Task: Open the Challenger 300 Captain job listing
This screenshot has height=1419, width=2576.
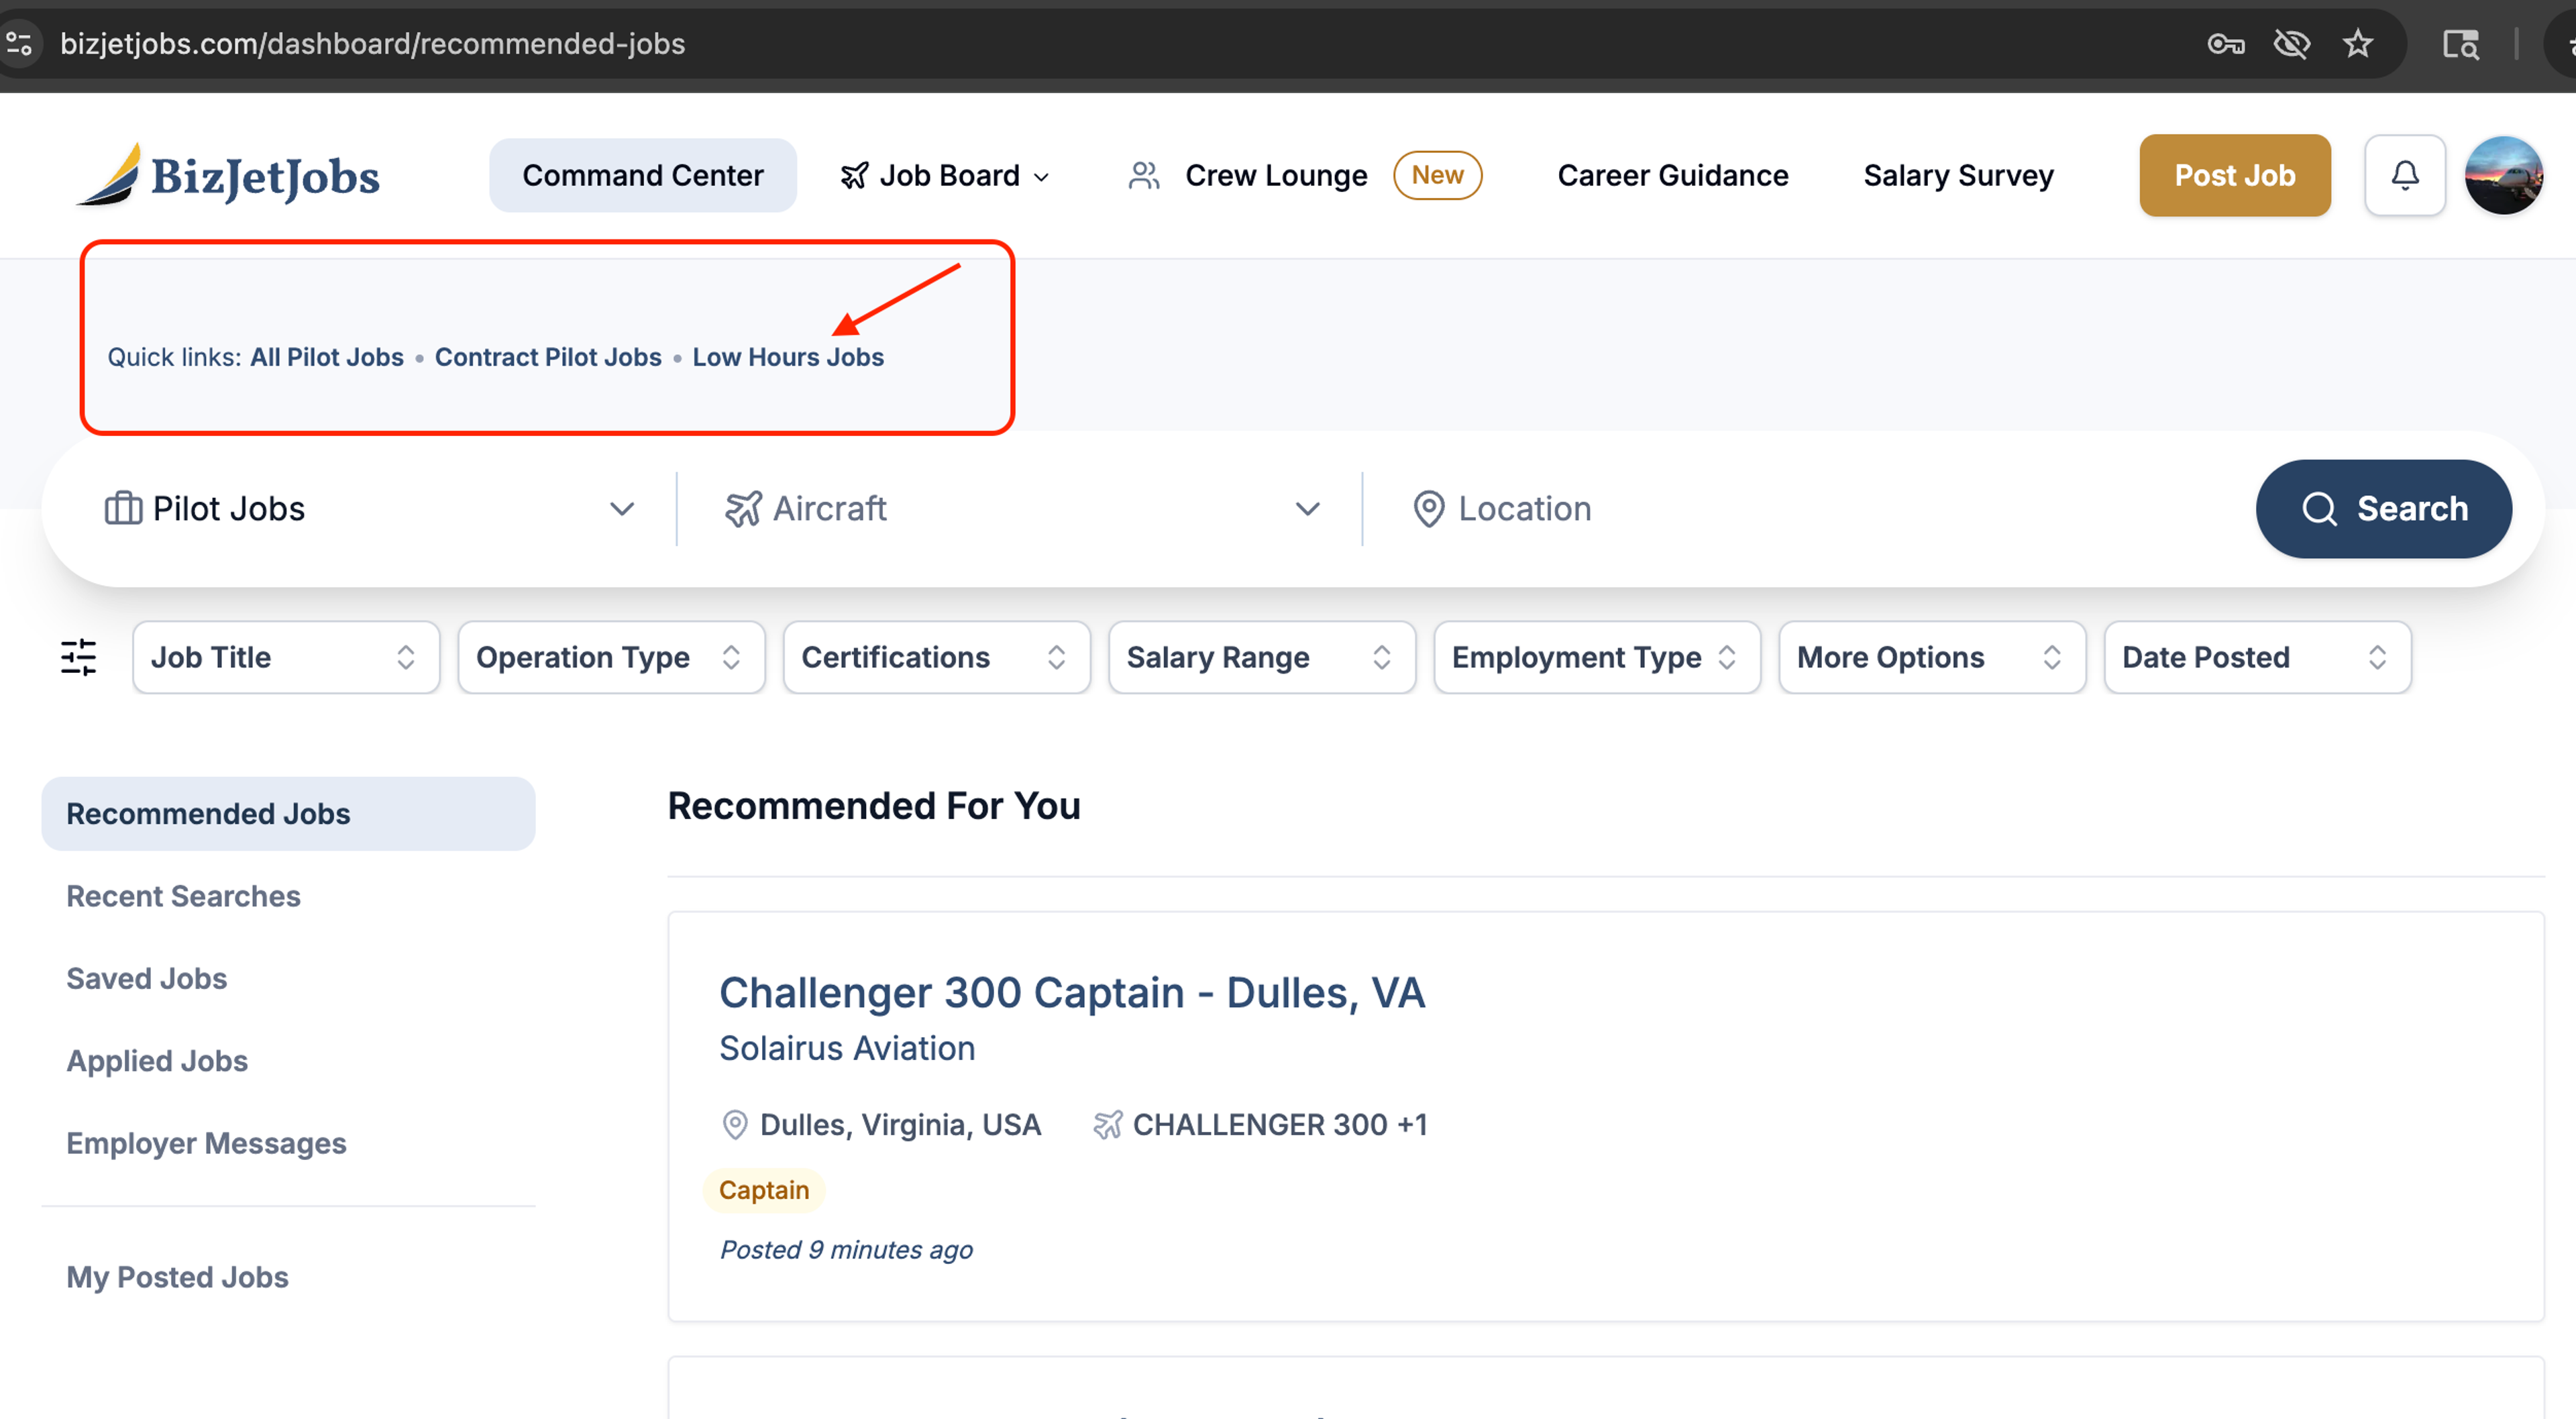Action: click(1071, 992)
